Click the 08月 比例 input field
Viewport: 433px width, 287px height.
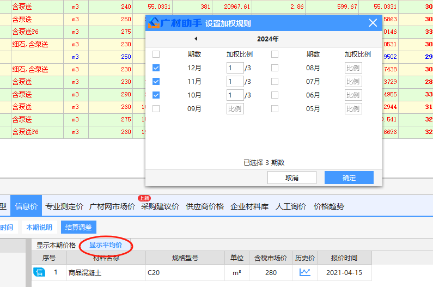pos(353,68)
